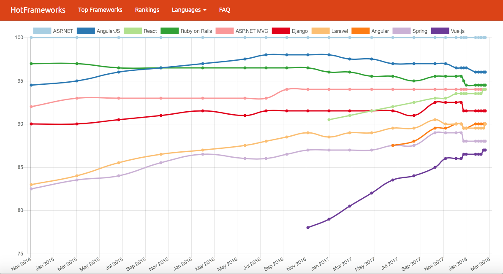Screen dimensions: 503x274
Task: Click the ASP.NET MVC legend swatch
Action: 225,31
